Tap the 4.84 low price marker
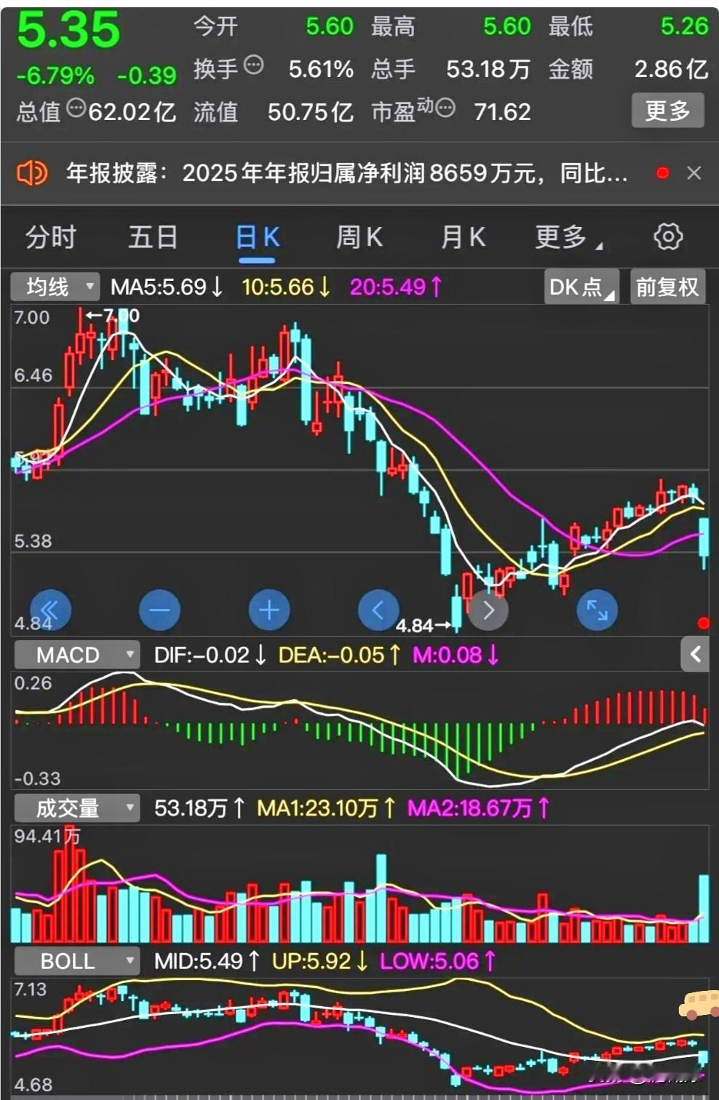719x1100 pixels. pos(423,625)
